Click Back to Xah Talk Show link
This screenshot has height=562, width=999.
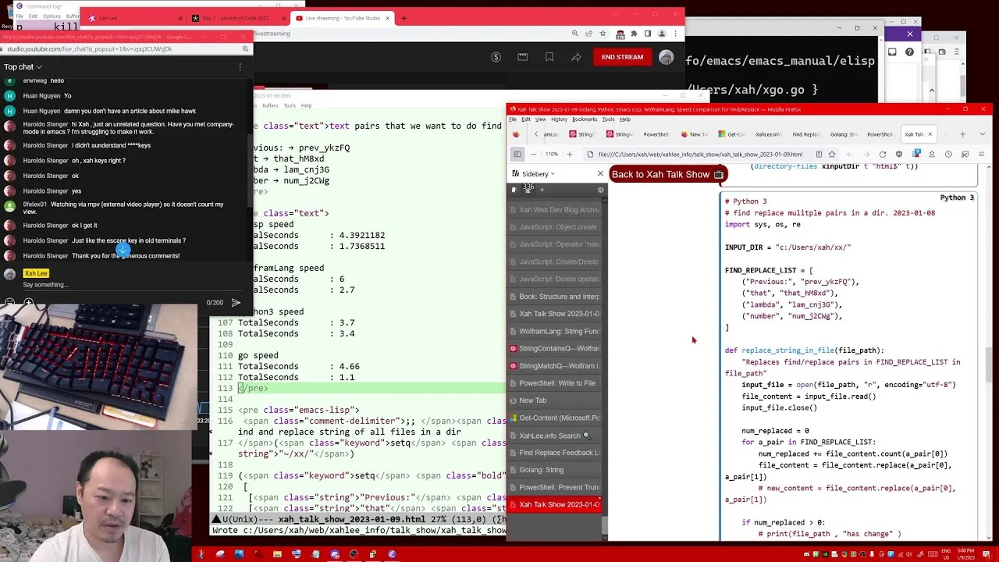click(667, 174)
